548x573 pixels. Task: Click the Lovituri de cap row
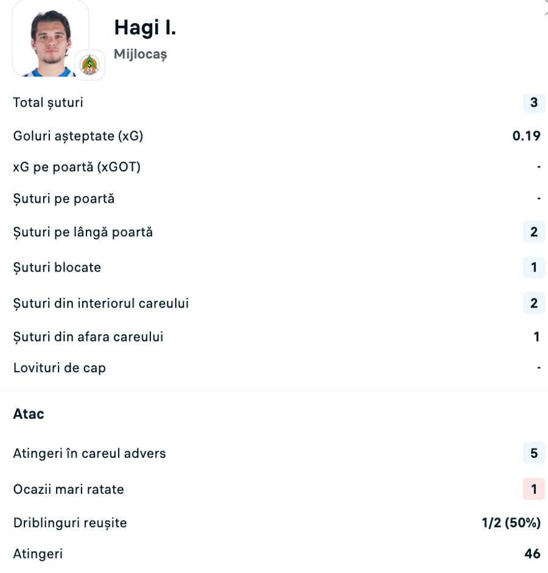[x=58, y=368]
